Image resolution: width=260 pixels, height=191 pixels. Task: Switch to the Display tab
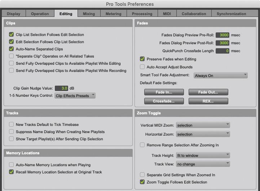[x=14, y=14]
